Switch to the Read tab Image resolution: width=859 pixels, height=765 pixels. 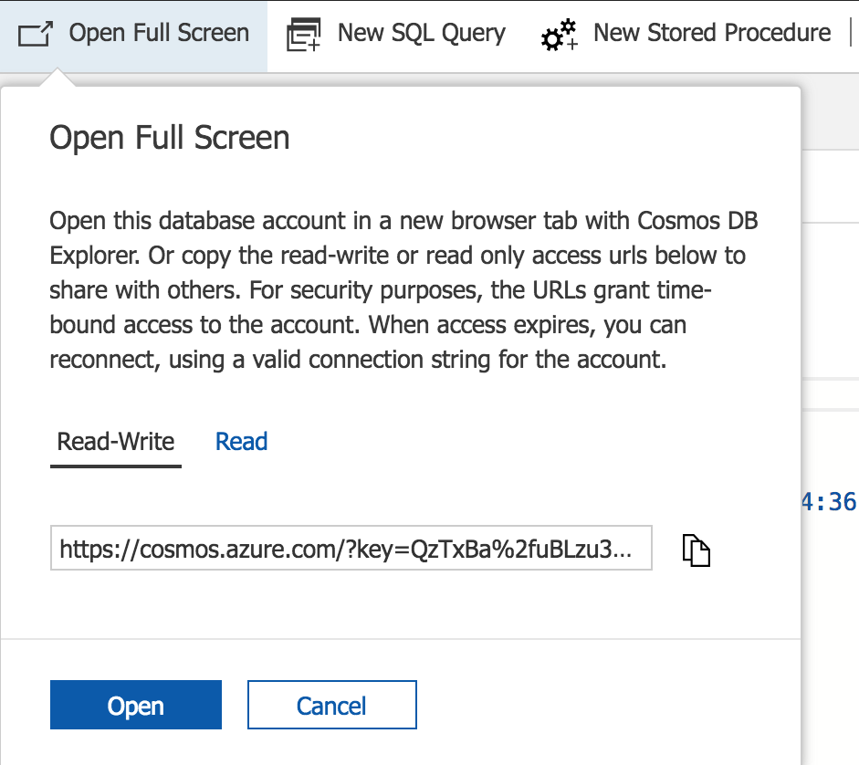(240, 441)
